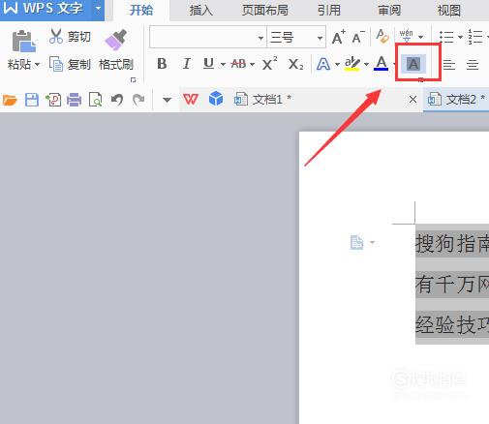Switch to the 开始 tab
Screen dimensions: 489x424
tap(141, 11)
